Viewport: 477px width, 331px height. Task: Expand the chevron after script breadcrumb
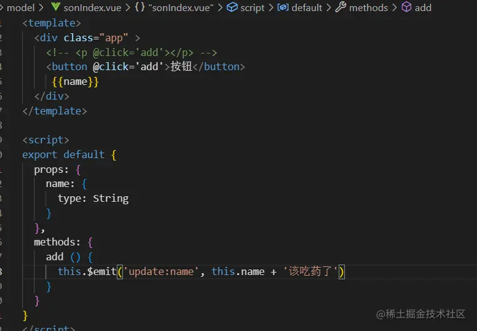(270, 7)
